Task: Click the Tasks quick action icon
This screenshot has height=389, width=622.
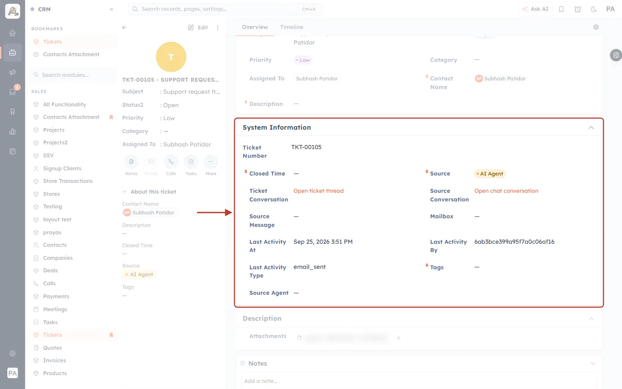Action: click(x=191, y=162)
